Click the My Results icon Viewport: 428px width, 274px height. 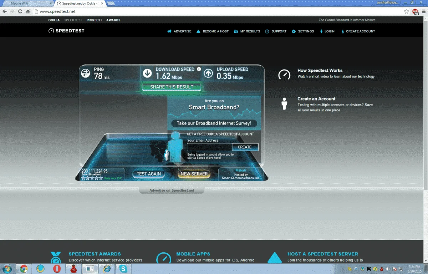point(236,31)
